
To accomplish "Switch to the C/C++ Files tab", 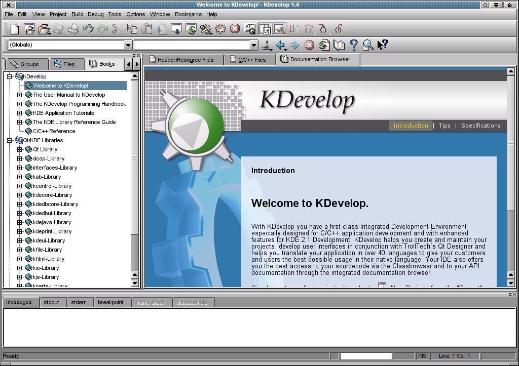I will click(x=251, y=60).
